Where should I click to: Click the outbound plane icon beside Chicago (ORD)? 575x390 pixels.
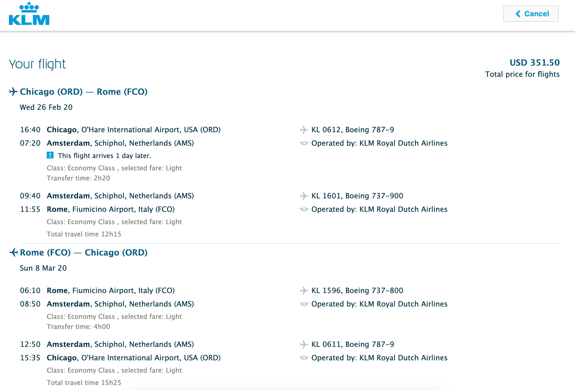[x=13, y=92]
